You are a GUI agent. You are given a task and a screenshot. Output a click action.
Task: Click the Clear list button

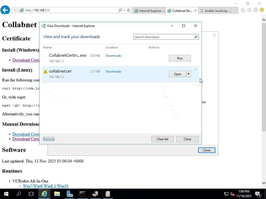tap(163, 139)
